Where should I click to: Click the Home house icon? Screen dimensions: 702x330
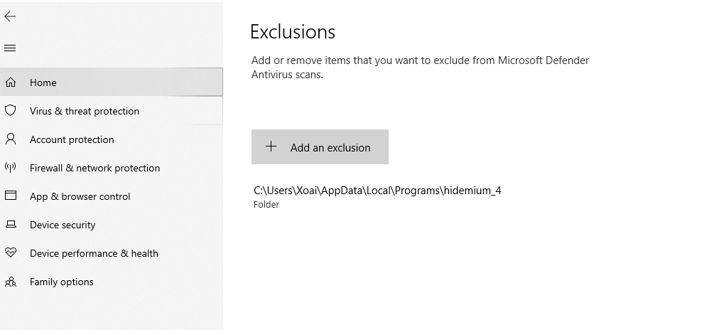coord(11,82)
